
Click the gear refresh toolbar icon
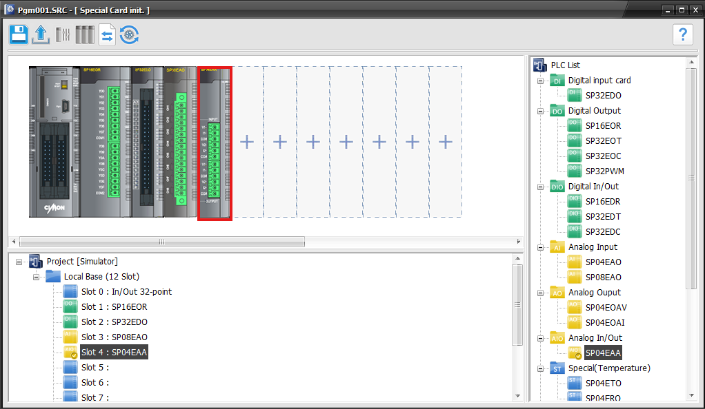click(129, 34)
